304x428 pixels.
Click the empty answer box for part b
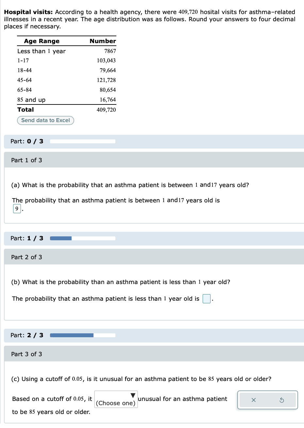coord(207,299)
